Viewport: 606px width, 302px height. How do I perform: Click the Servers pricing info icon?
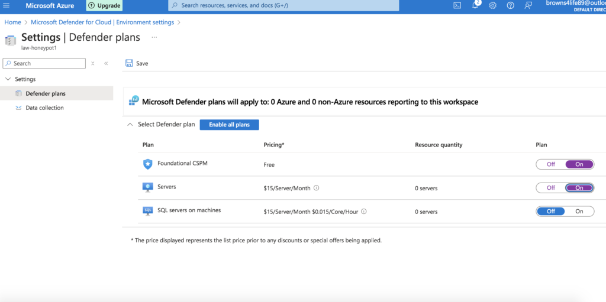pos(316,188)
